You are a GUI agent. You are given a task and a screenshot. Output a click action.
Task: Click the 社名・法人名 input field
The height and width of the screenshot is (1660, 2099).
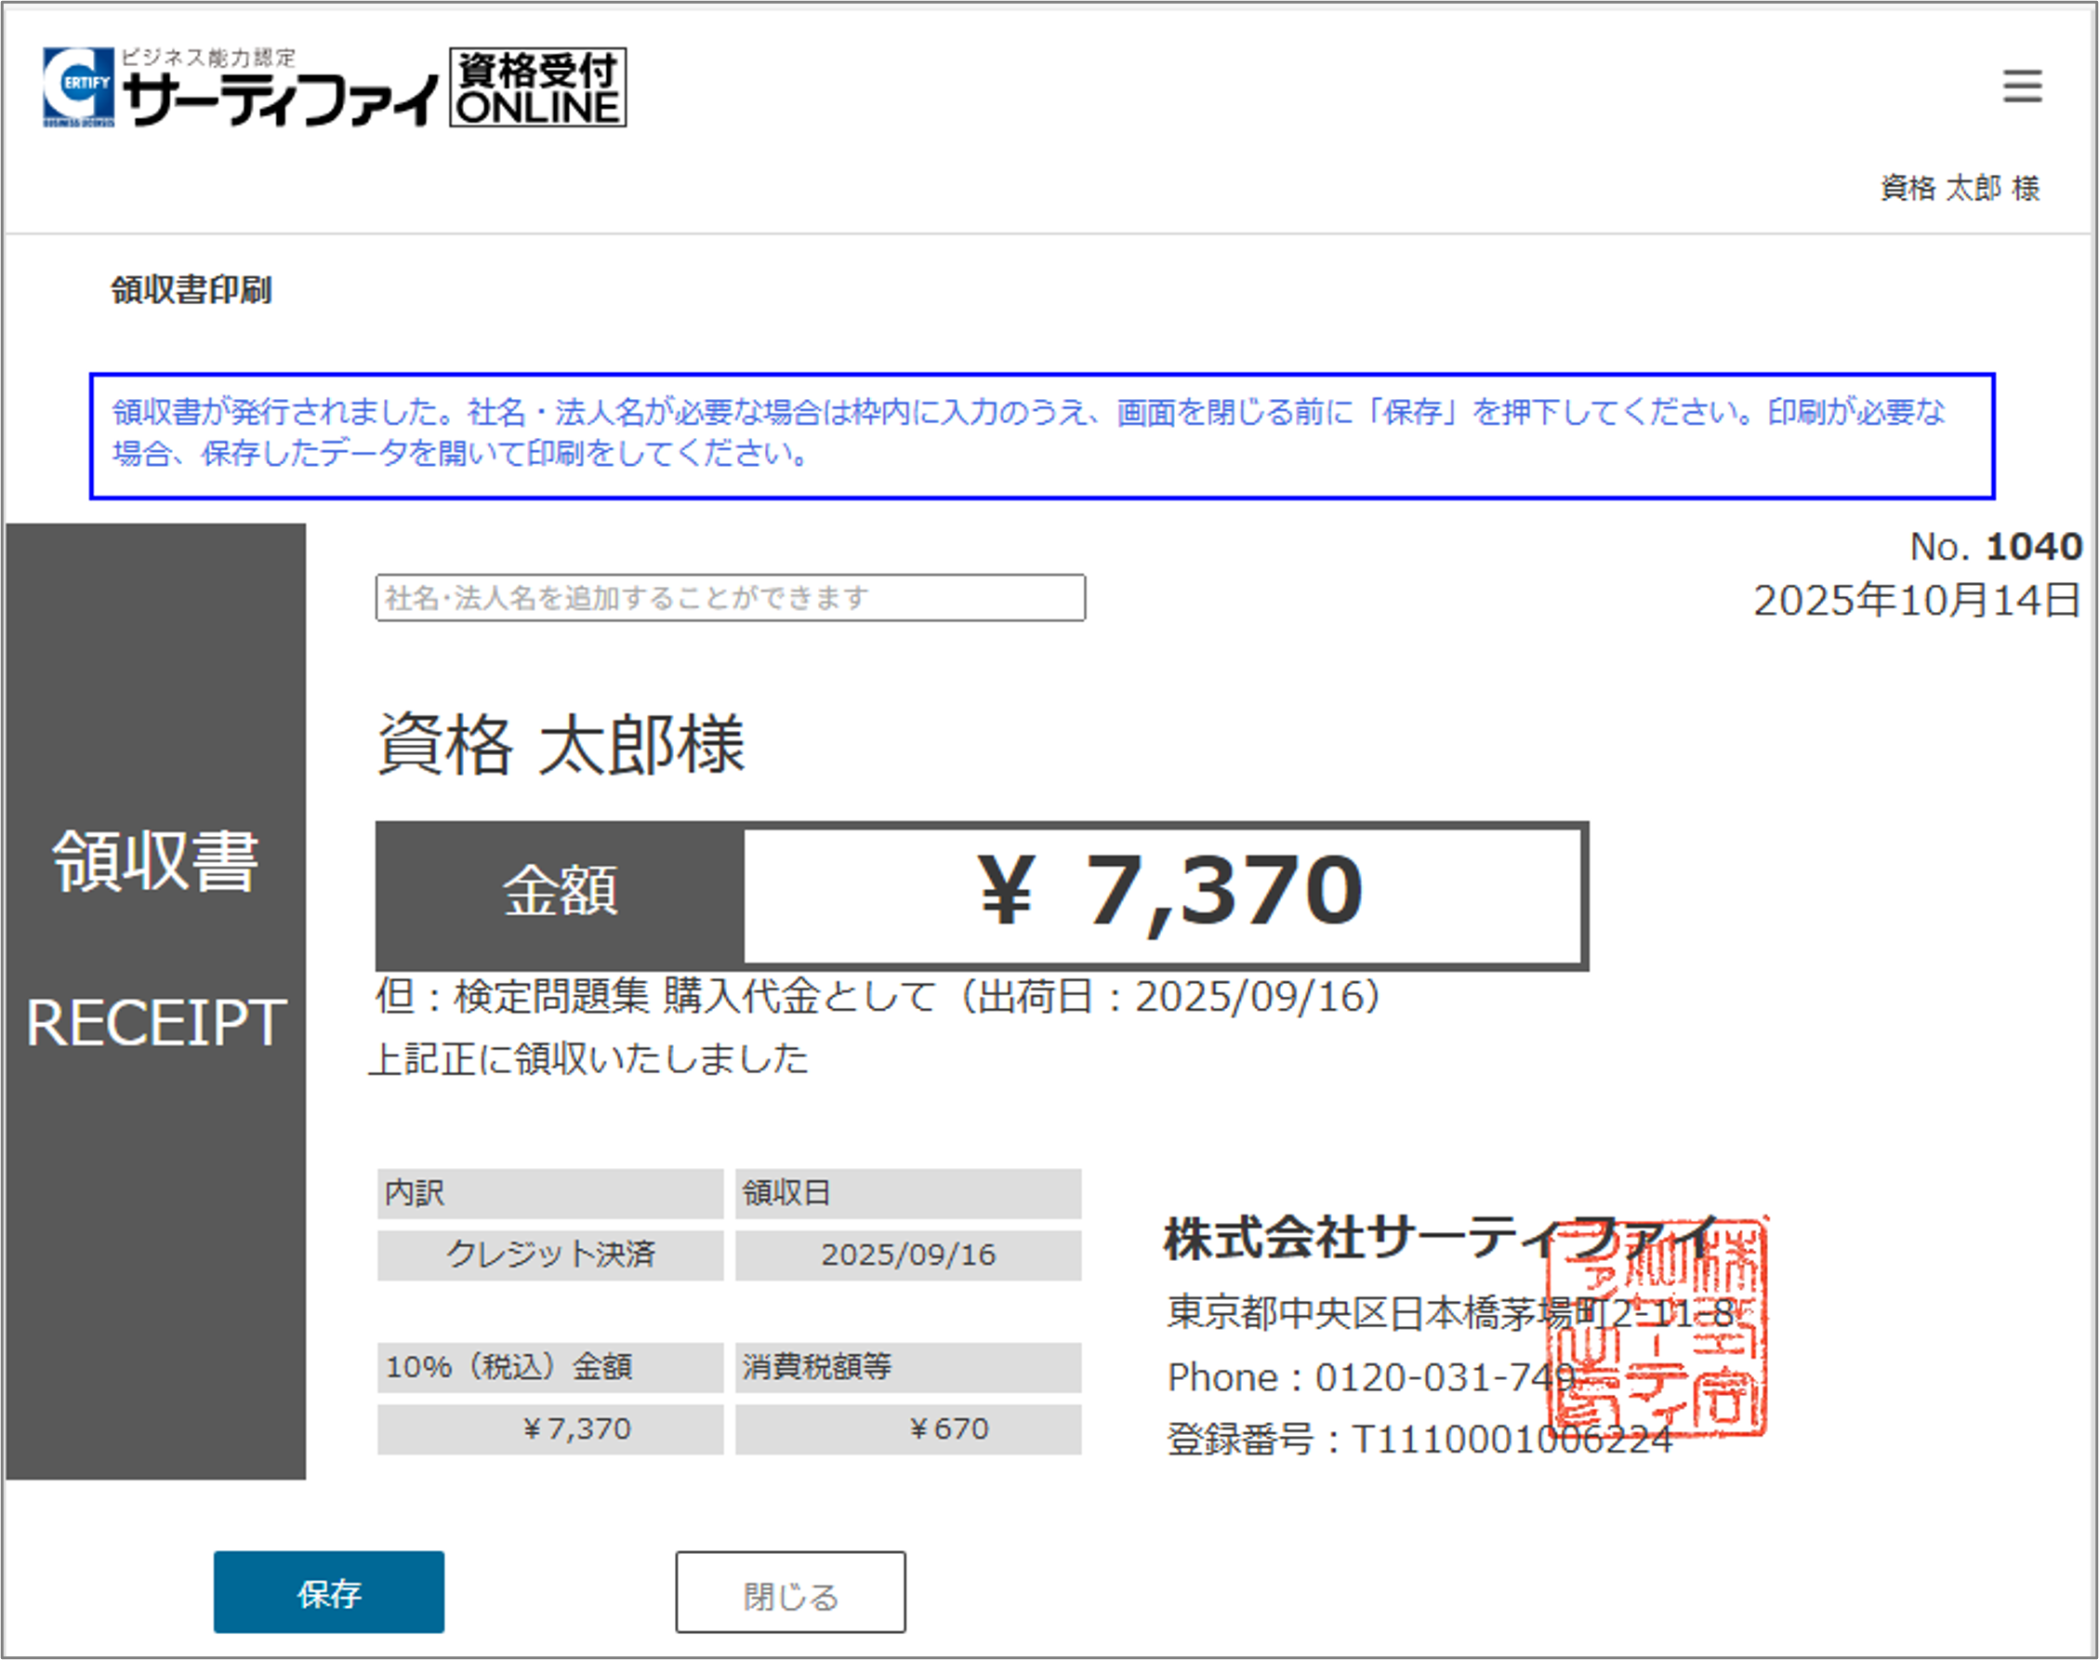pos(730,598)
